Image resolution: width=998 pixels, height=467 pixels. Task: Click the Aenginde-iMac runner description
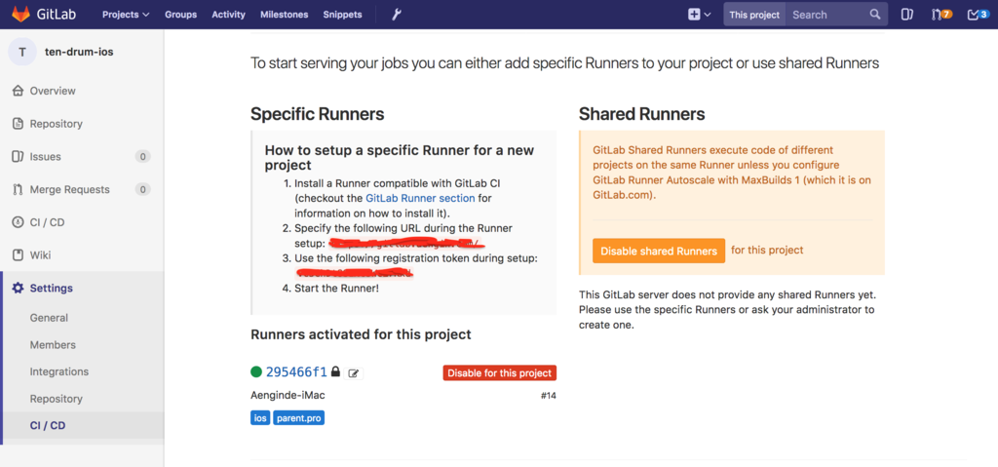pyautogui.click(x=288, y=396)
